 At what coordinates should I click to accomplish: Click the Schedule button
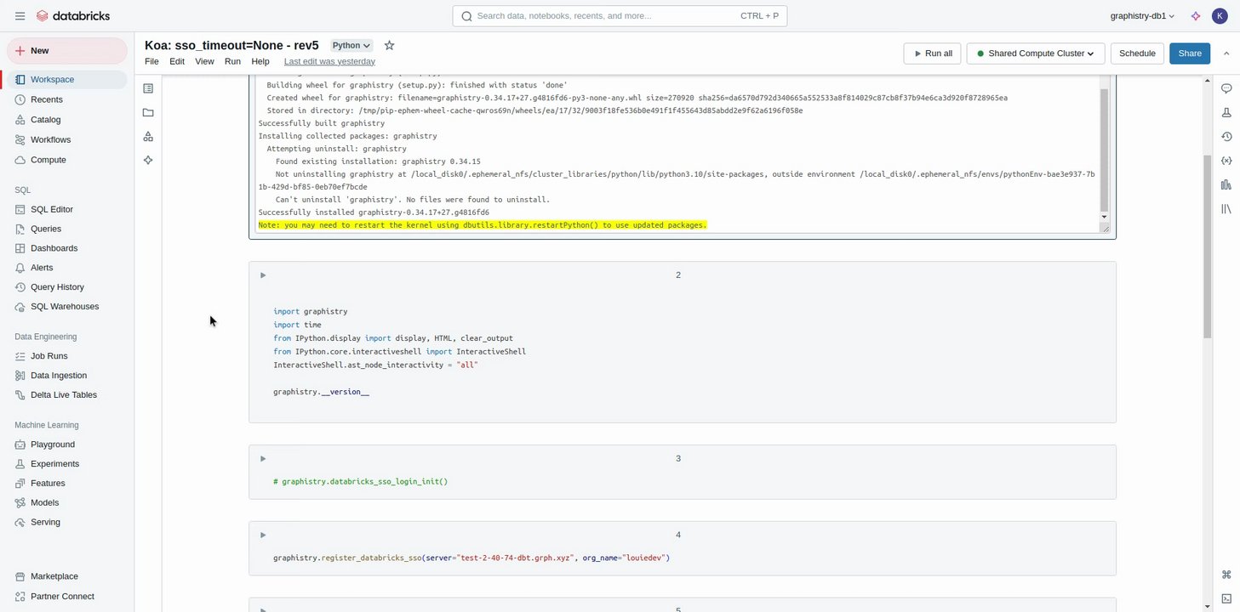point(1137,54)
